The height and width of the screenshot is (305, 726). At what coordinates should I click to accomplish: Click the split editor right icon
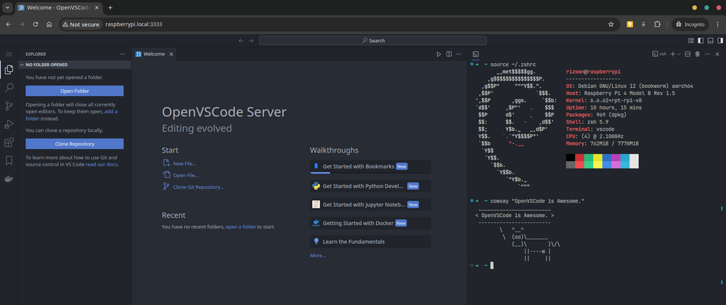pos(449,54)
